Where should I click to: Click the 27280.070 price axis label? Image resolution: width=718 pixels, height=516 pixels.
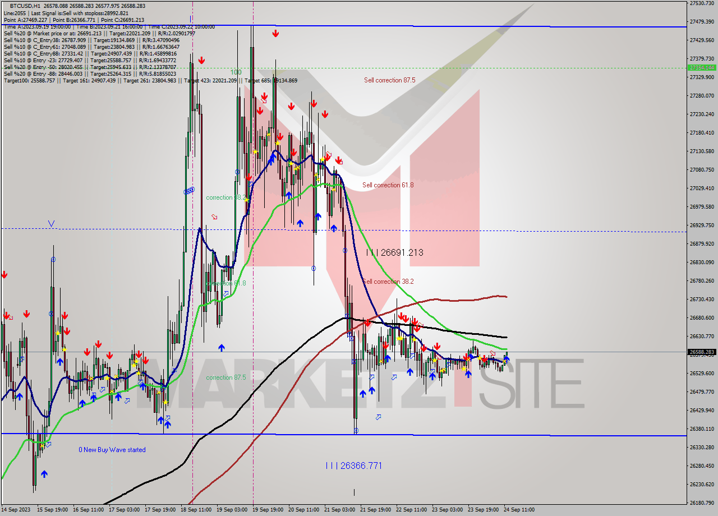coord(702,95)
